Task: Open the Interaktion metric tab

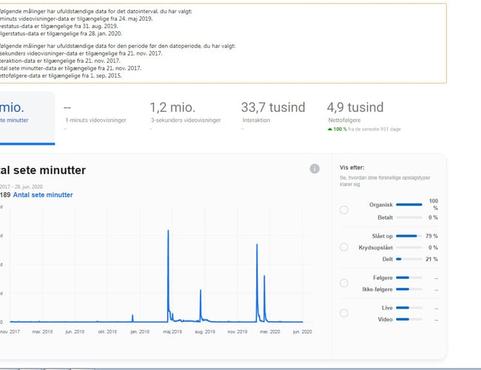Action: (x=272, y=117)
